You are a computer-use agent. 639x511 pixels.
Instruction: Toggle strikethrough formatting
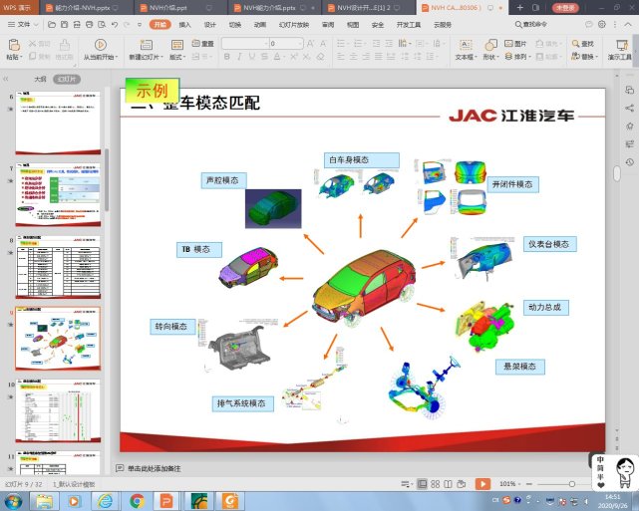pyautogui.click(x=264, y=57)
